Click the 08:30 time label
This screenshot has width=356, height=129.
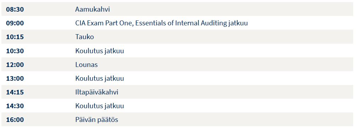(15, 9)
